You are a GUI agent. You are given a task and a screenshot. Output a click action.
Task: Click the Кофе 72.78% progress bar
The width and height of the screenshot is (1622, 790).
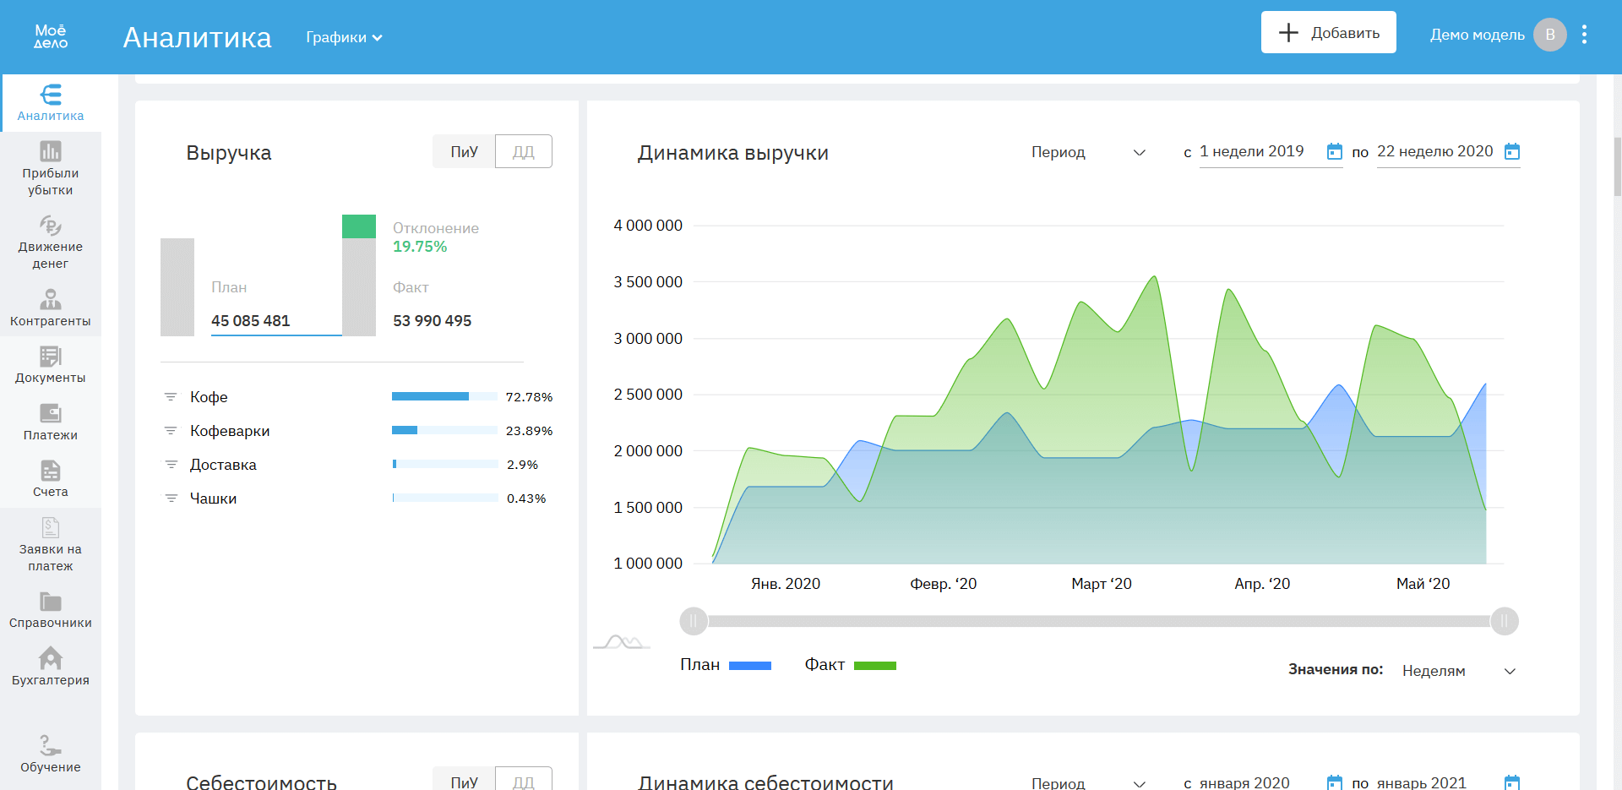445,396
